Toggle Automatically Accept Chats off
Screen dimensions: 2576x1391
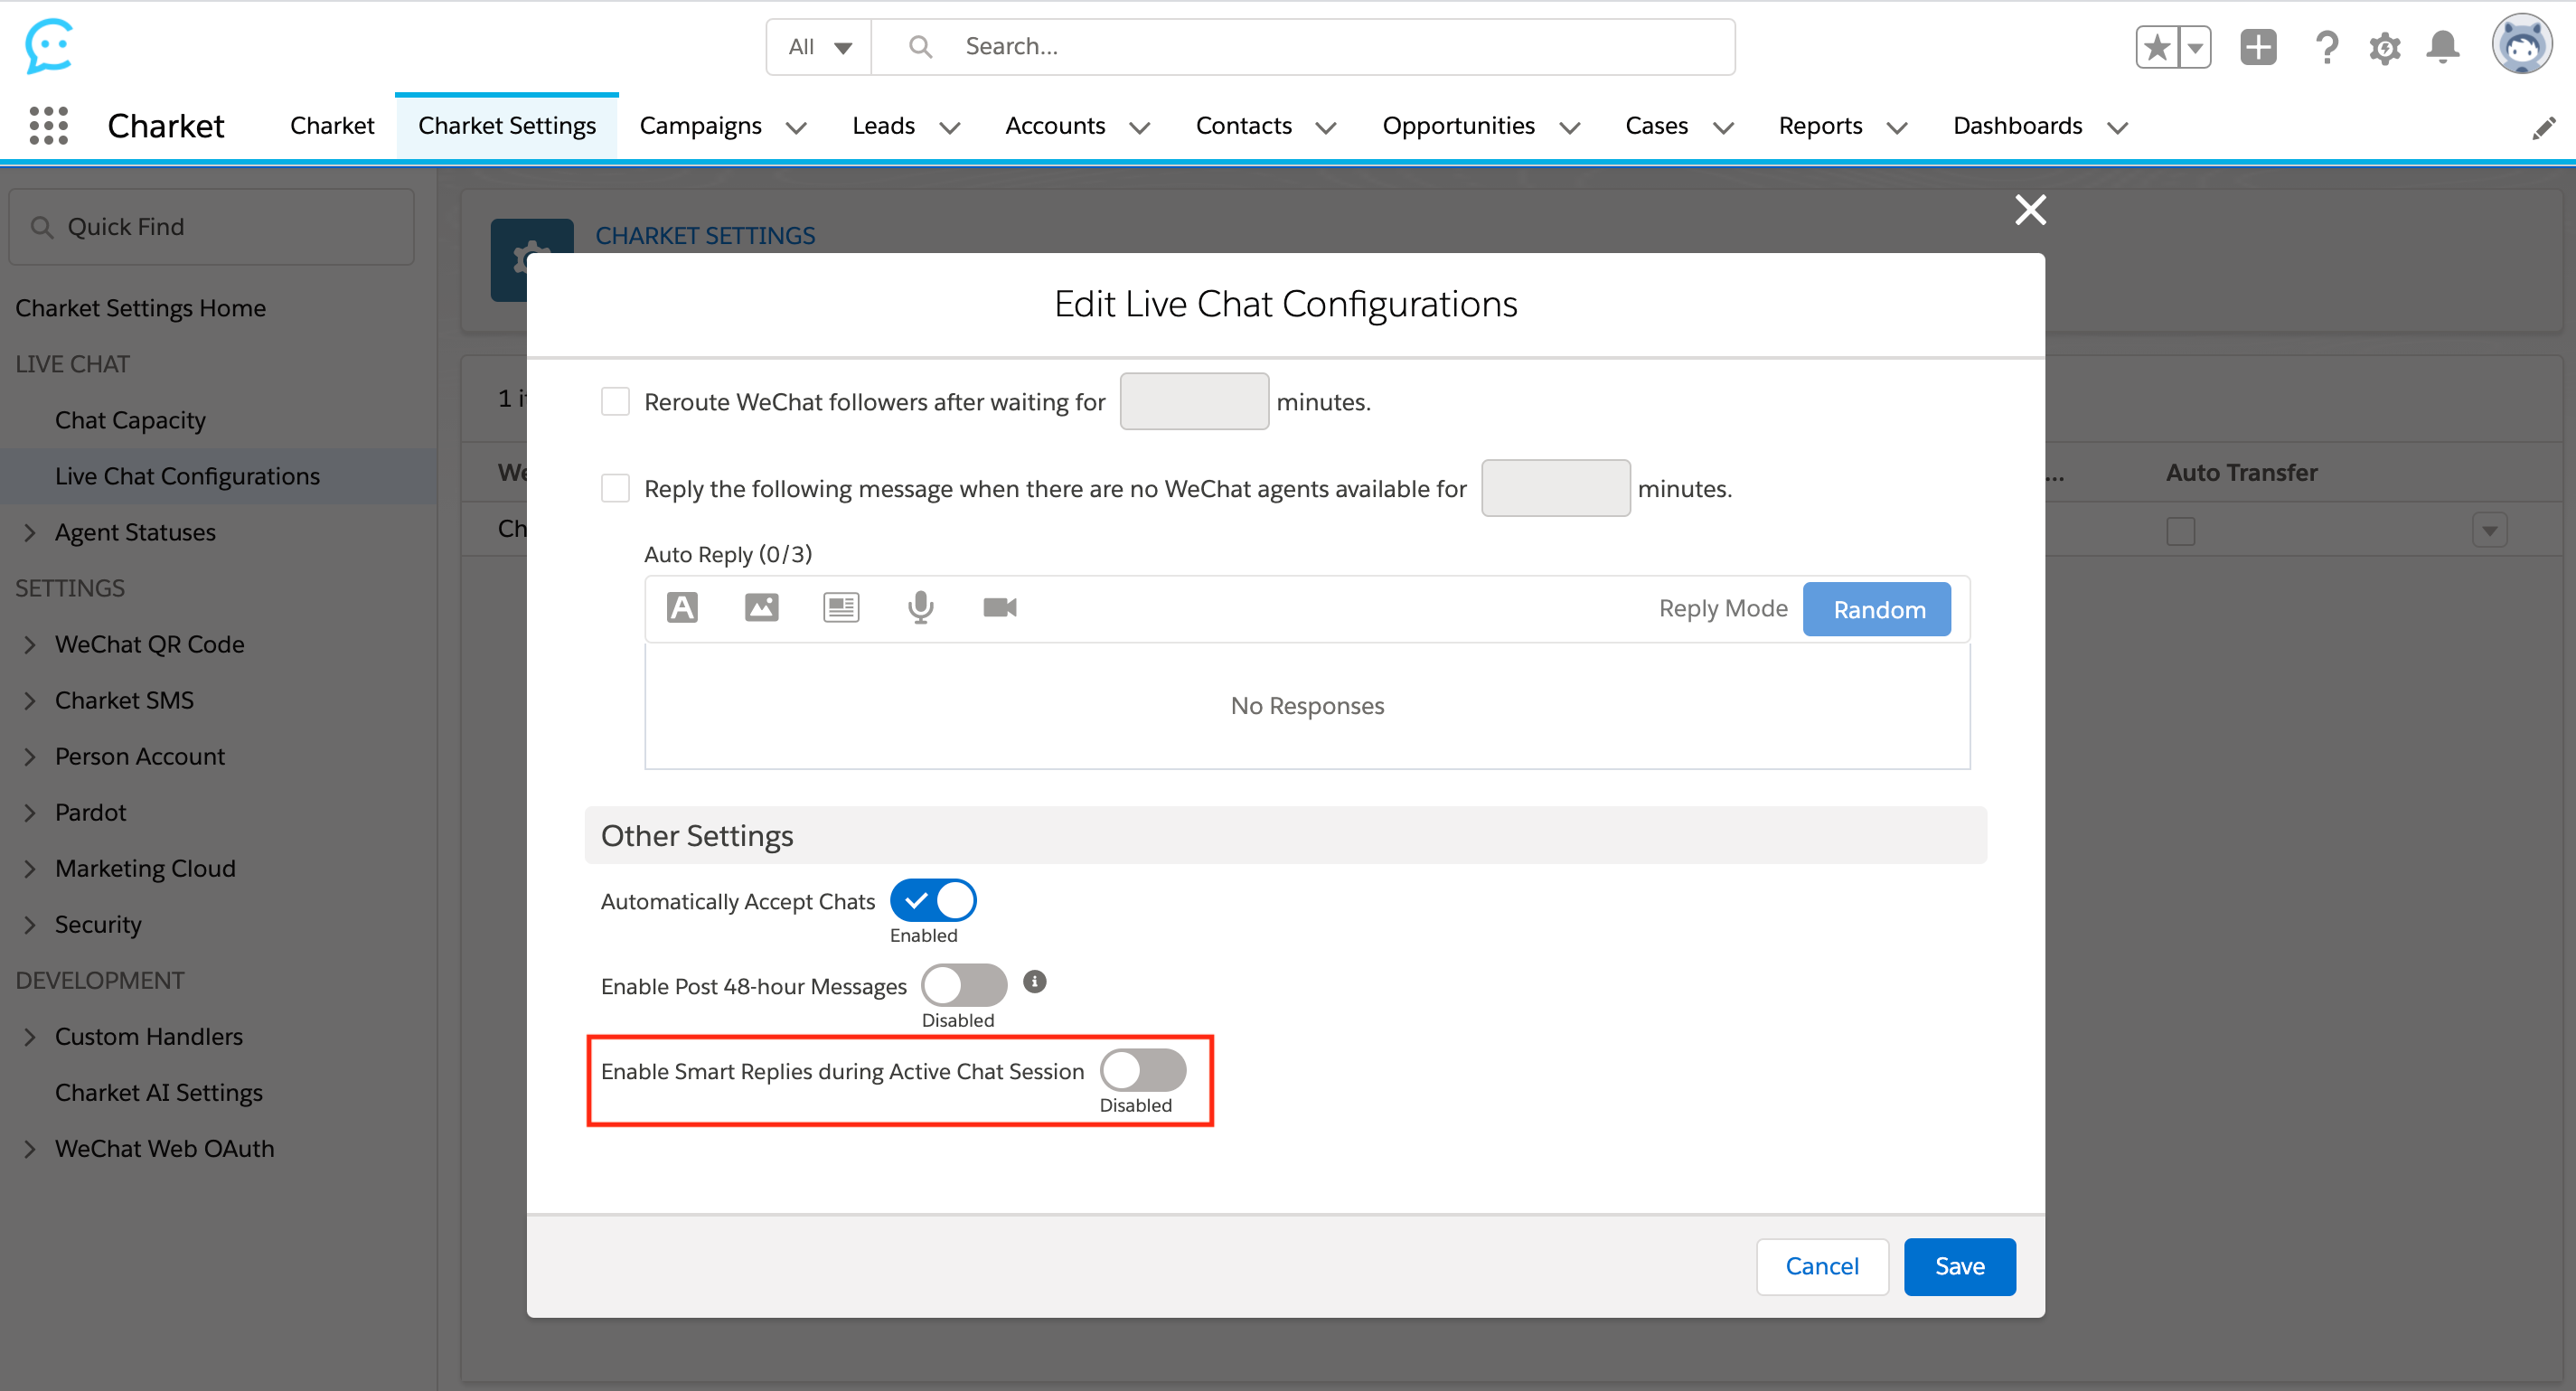point(932,900)
